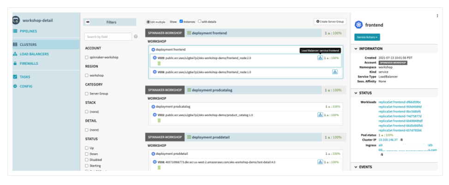Select the V008 frontend_node:1.0 server group row
This screenshot has height=185, width=449.
[245, 72]
